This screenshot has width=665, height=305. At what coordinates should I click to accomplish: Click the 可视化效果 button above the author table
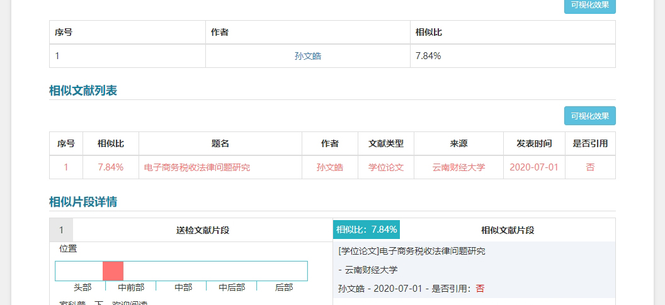589,6
